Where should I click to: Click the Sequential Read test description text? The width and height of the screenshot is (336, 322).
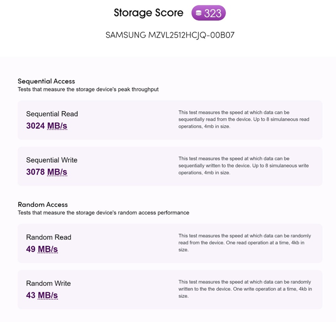click(x=244, y=119)
